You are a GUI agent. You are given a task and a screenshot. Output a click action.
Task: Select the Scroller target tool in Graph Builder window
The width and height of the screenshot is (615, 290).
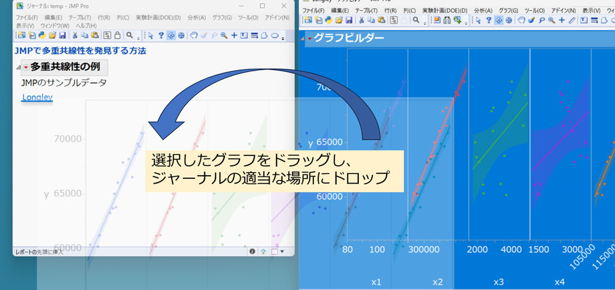508,20
